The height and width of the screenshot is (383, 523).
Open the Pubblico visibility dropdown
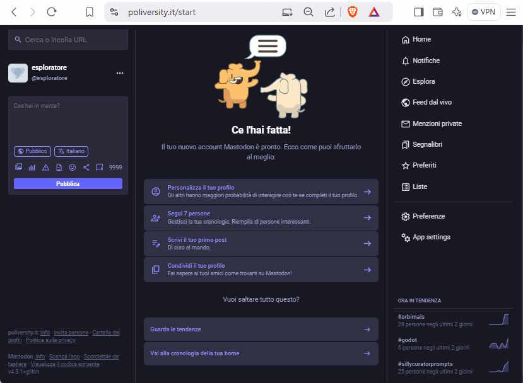32,151
